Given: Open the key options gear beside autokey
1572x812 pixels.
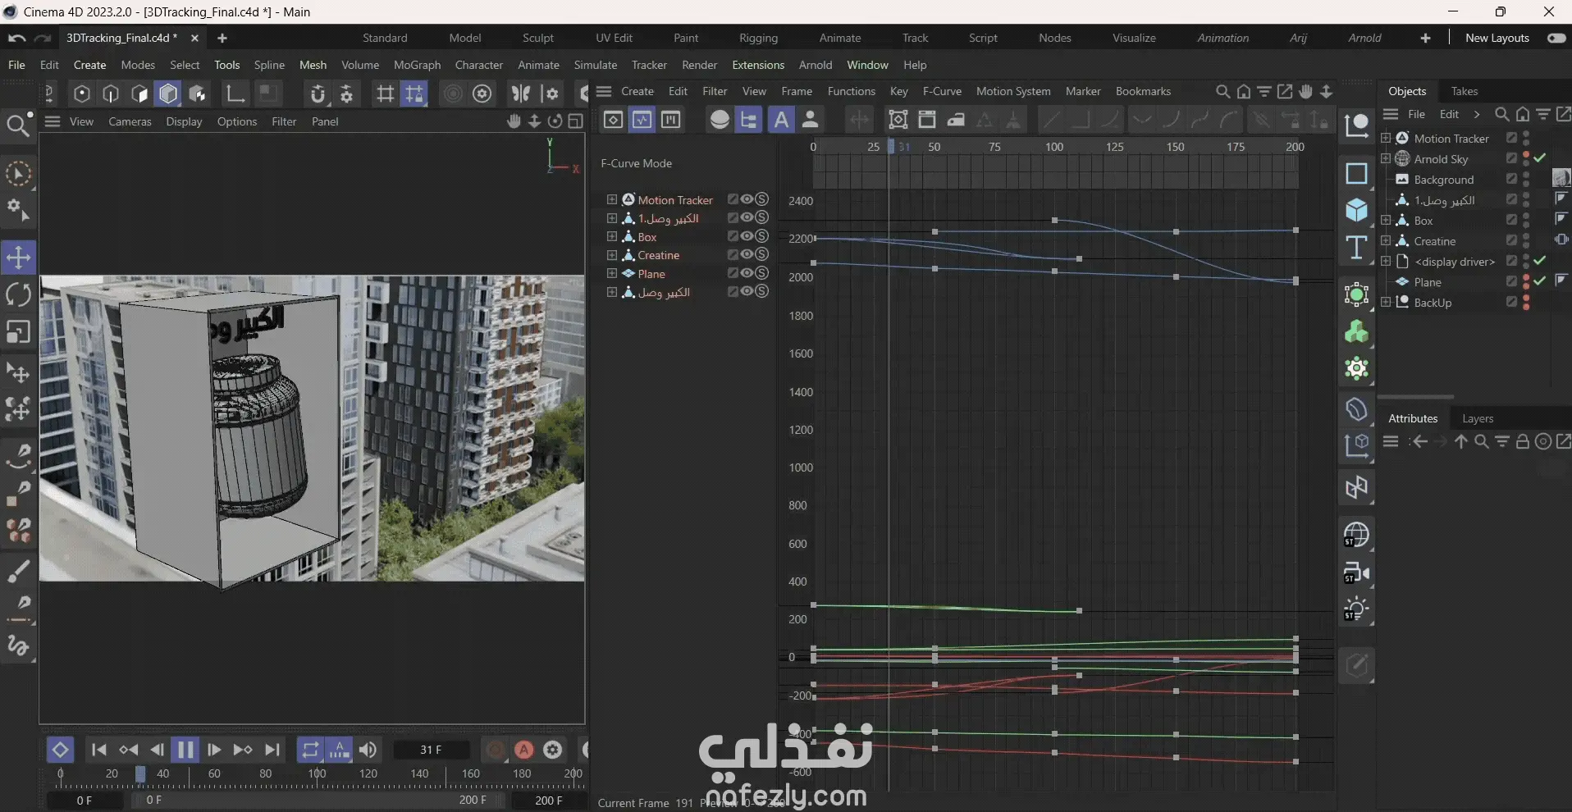Looking at the screenshot, I should coord(553,750).
